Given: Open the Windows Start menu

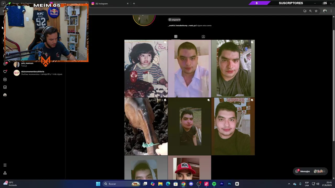Looking at the screenshot, I should point(98,184).
